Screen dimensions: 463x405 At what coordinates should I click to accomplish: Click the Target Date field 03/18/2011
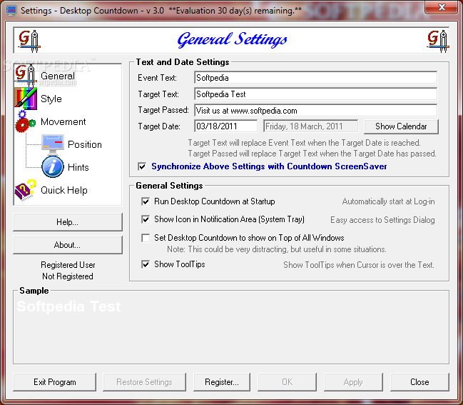tap(225, 126)
